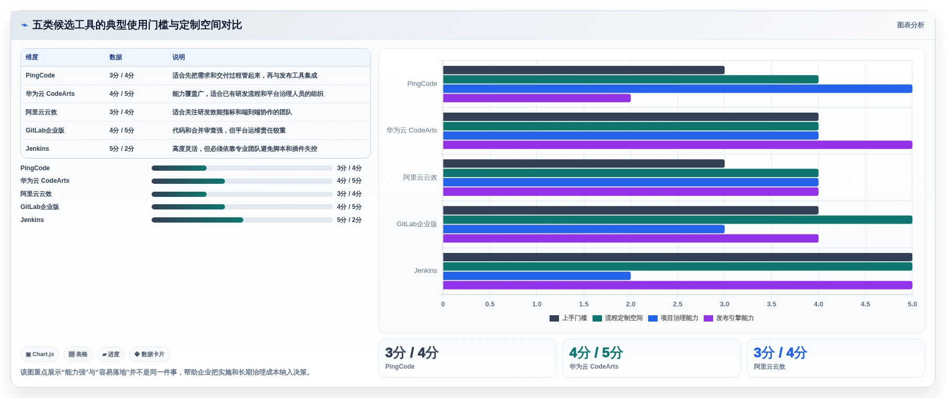Screen dimensions: 946x398
Task: Toggle the 发布引擎能力 legend series
Action: pos(729,318)
